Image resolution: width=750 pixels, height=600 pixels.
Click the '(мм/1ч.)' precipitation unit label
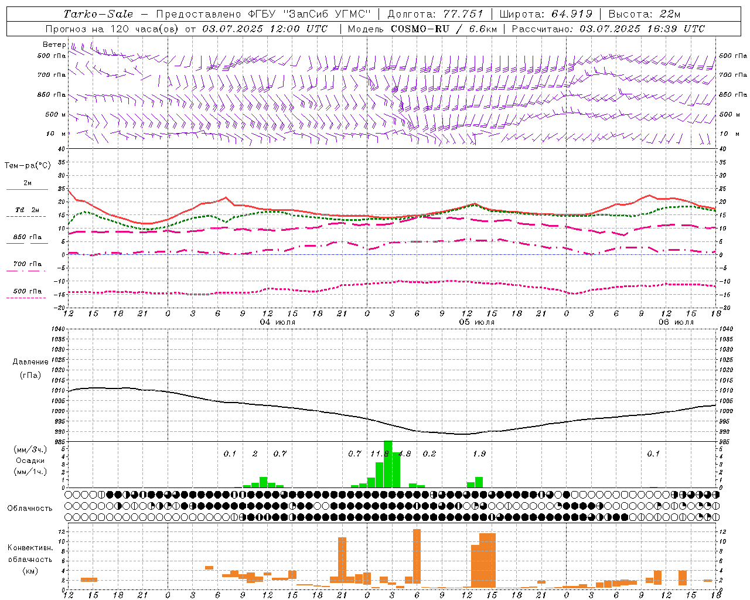(29, 472)
